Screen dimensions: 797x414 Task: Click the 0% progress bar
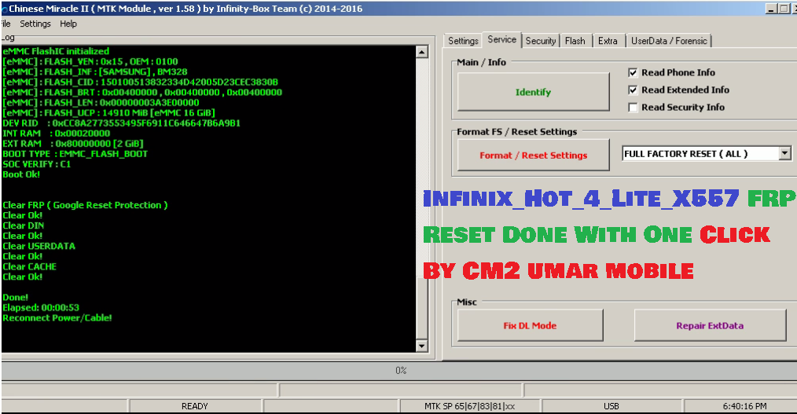[x=399, y=371]
